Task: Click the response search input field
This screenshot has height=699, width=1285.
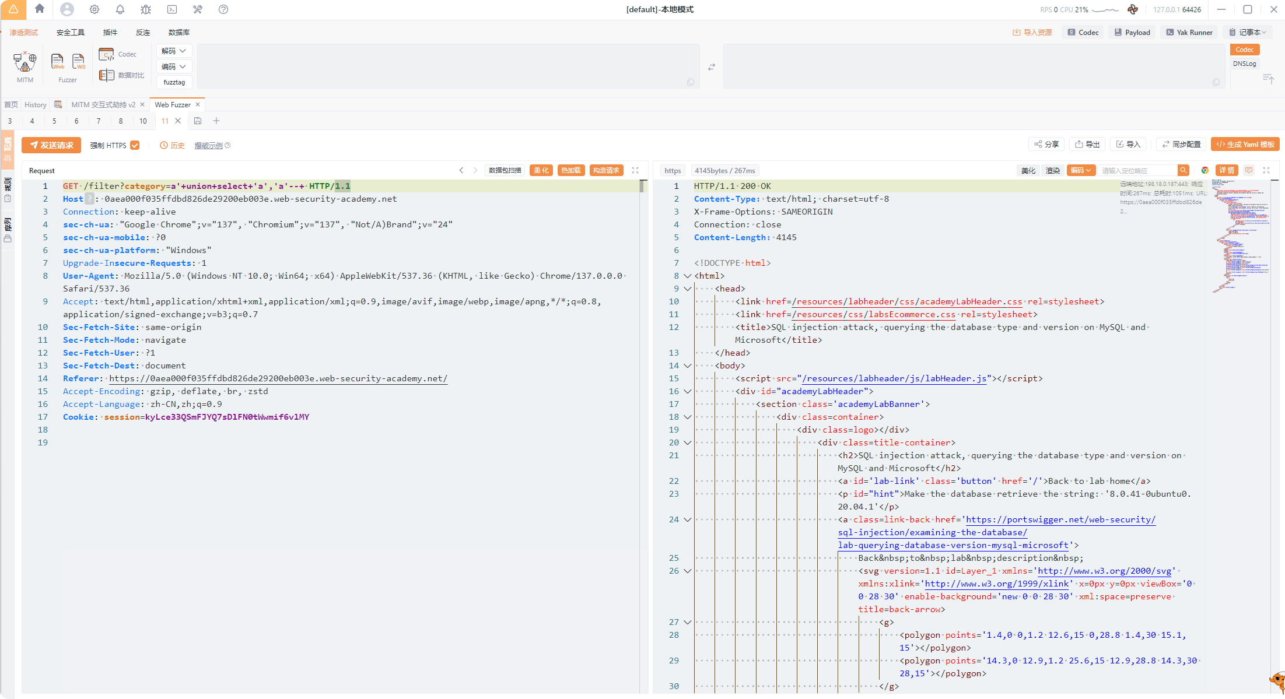Action: click(1137, 170)
